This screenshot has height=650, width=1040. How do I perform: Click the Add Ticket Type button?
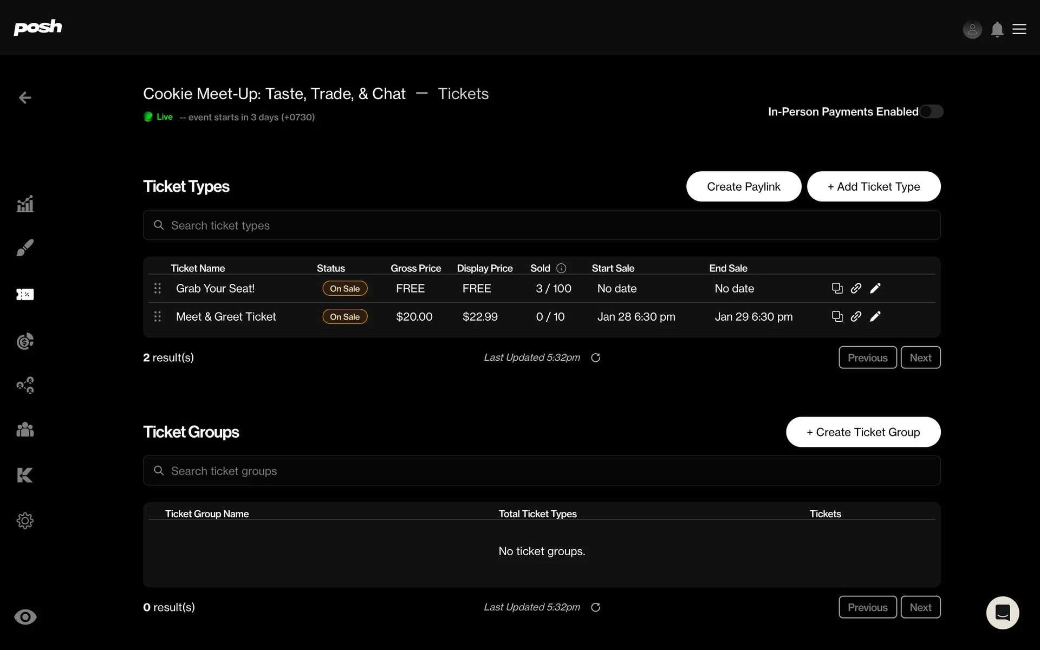pos(873,186)
